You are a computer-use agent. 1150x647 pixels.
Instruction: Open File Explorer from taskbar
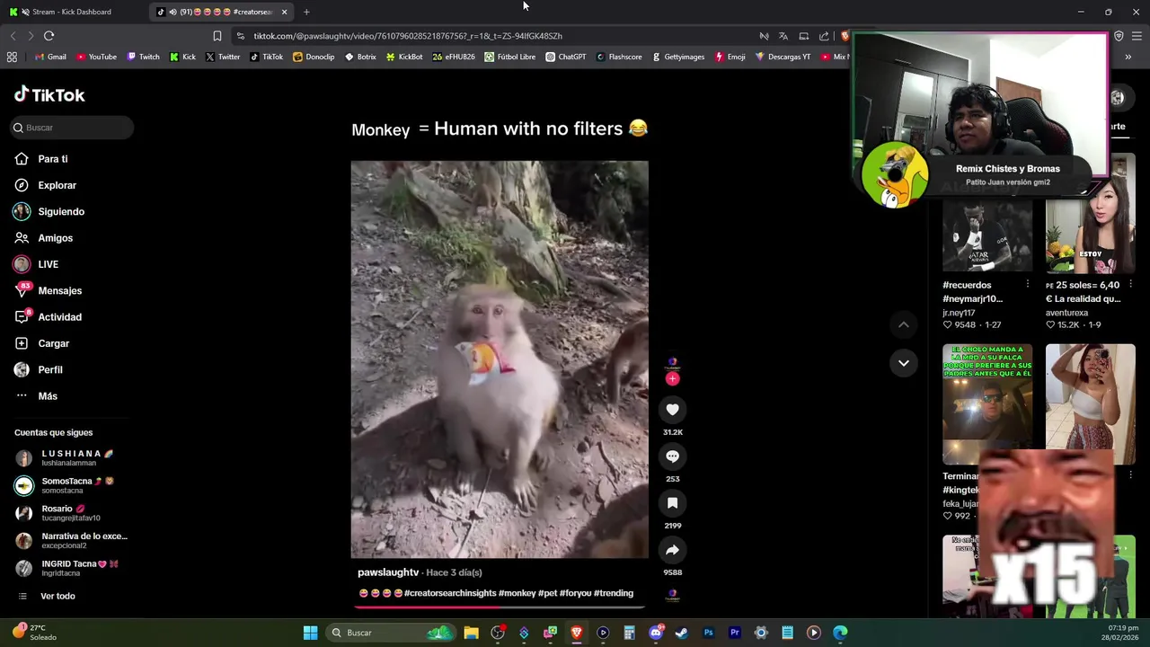[x=471, y=633]
